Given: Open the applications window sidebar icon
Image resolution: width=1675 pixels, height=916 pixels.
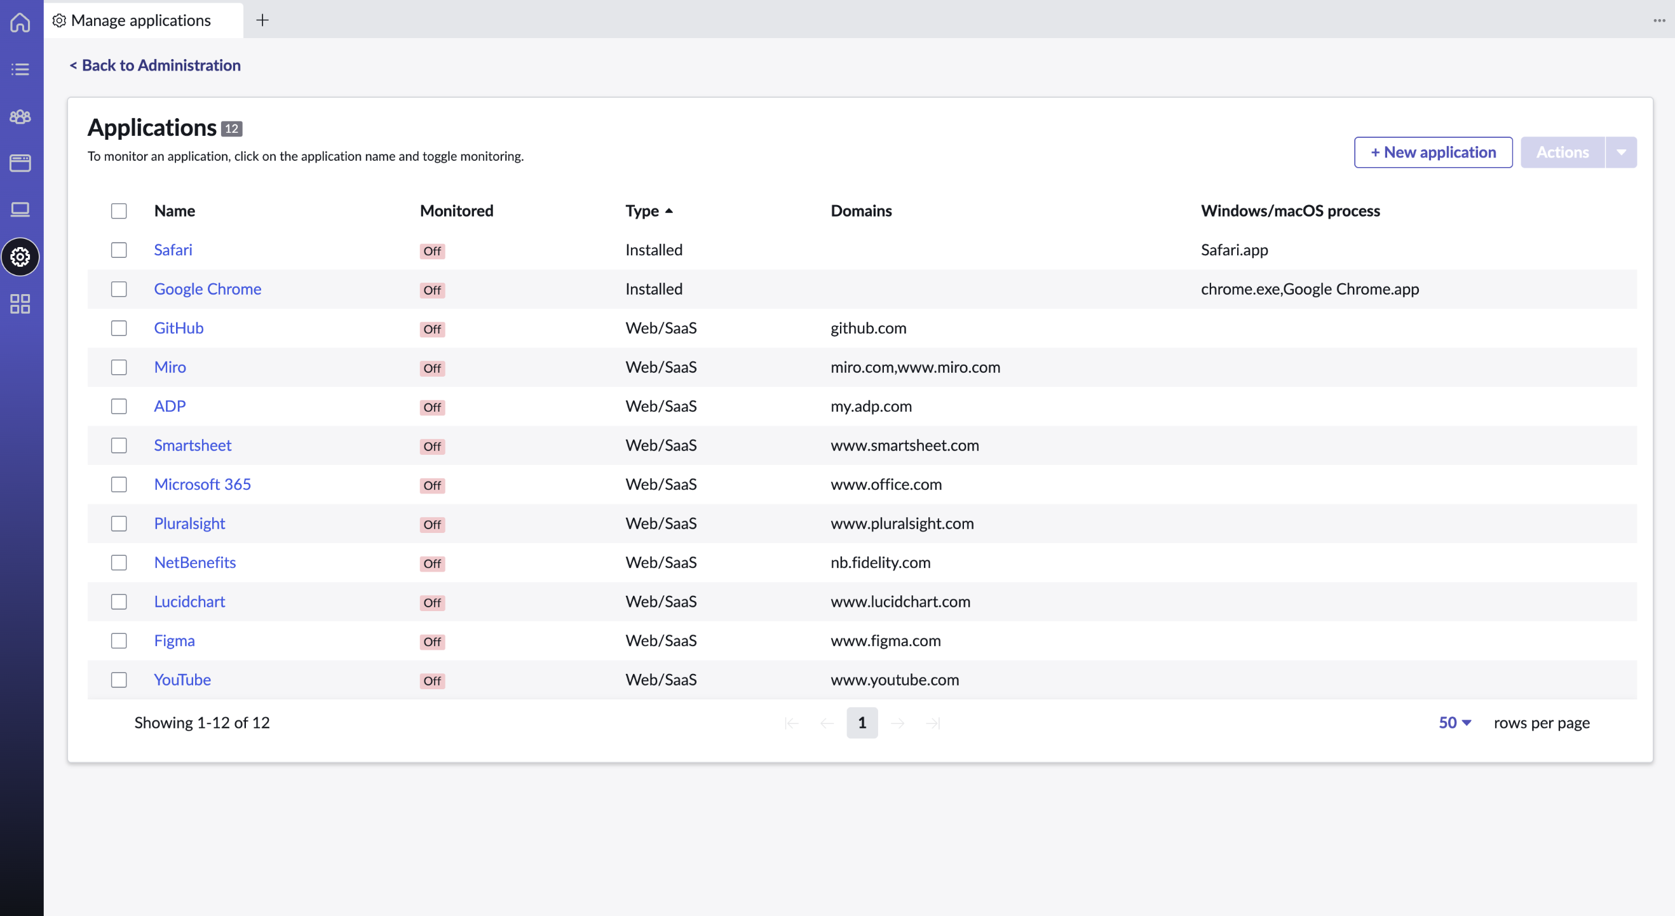Looking at the screenshot, I should (x=20, y=163).
